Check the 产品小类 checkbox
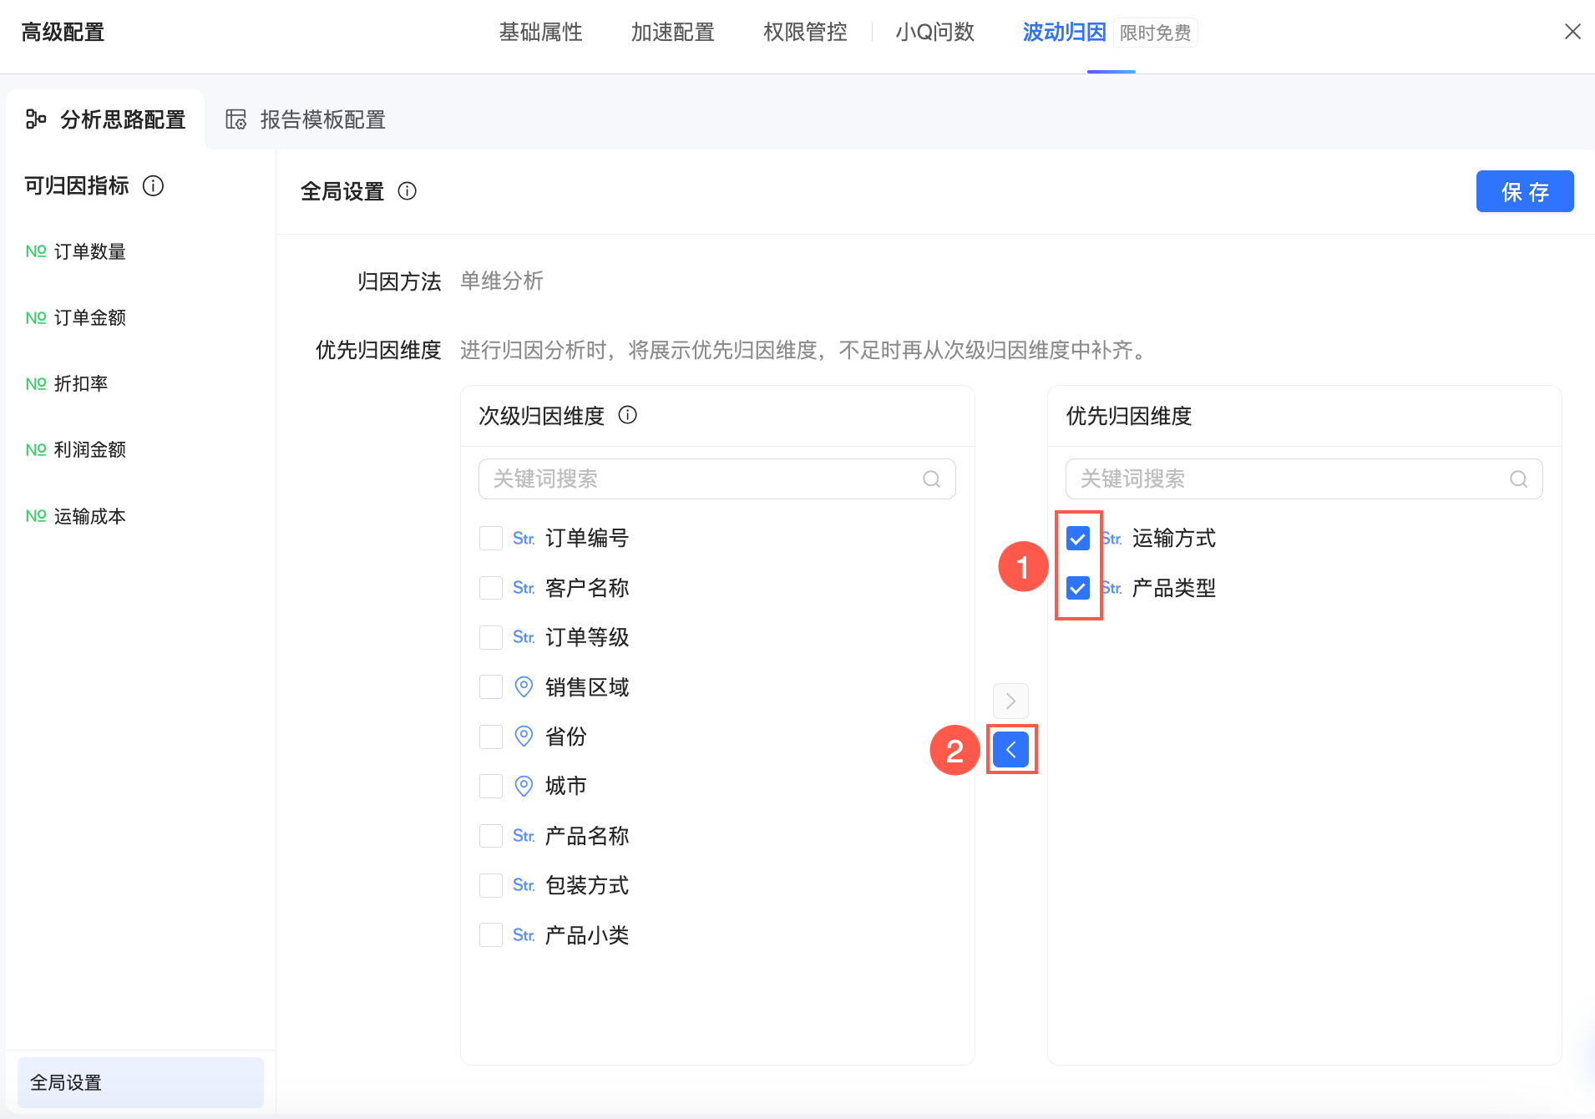This screenshot has height=1119, width=1595. pos(491,935)
